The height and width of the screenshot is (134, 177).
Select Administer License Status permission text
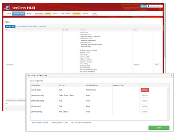coord(88,40)
